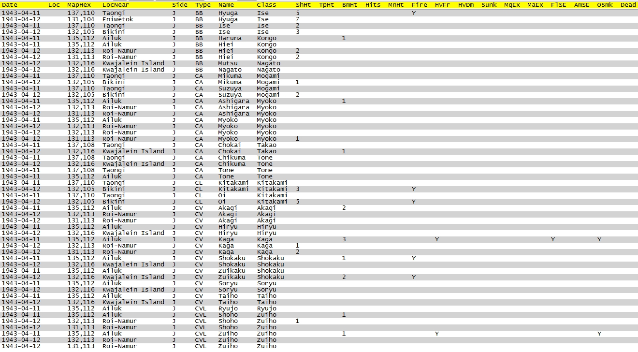Viewport: 638px width, 352px height.
Task: Click BmHt value 1 in Haruna row
Action: (344, 38)
